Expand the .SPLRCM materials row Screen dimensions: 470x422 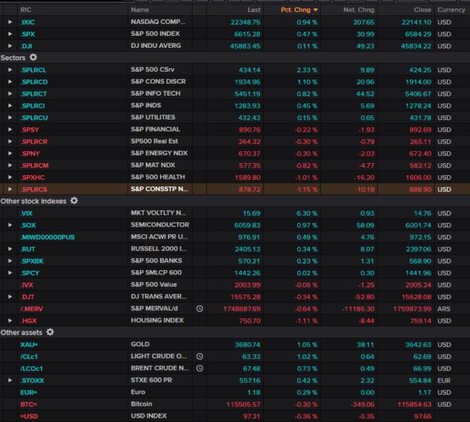10,165
